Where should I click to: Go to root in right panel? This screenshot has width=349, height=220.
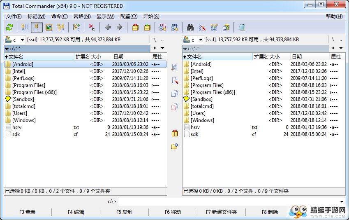point(333,40)
